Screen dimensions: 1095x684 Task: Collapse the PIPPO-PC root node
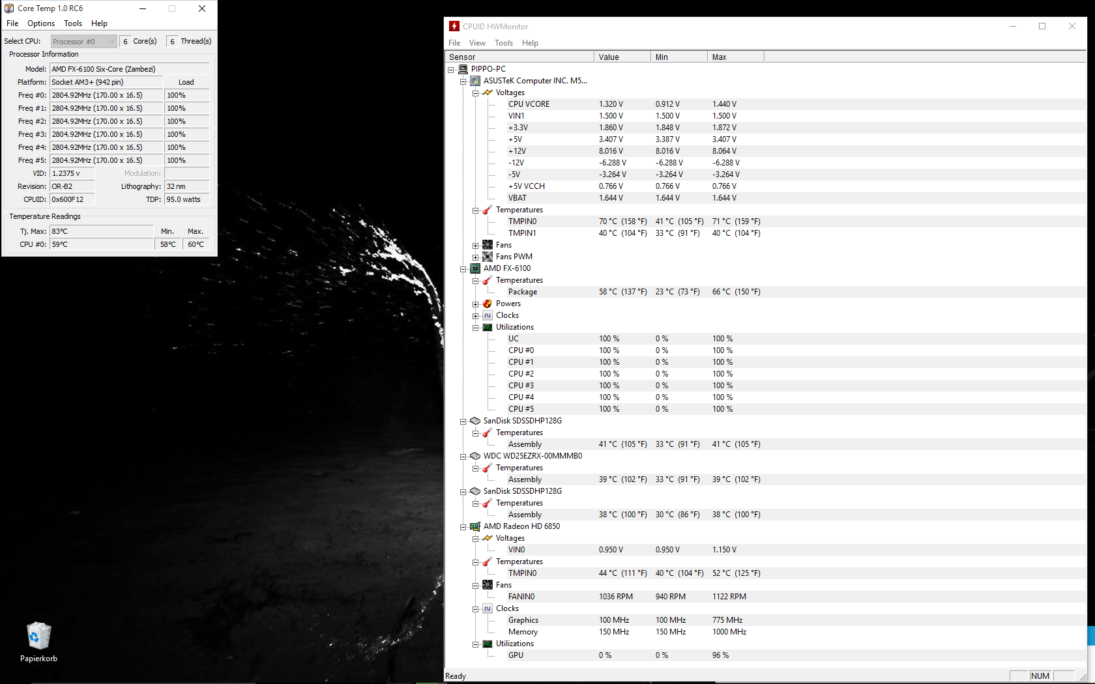pos(451,70)
